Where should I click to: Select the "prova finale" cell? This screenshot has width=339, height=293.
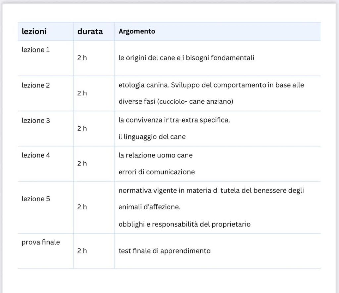[41, 242]
